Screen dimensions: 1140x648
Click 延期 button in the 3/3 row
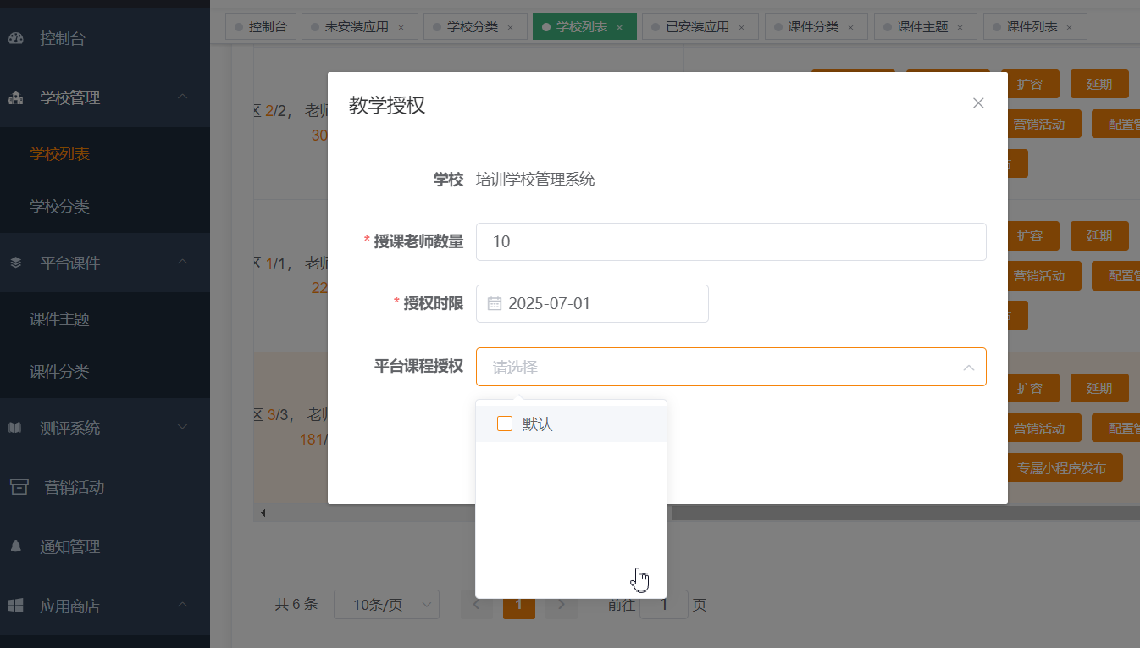[1099, 388]
